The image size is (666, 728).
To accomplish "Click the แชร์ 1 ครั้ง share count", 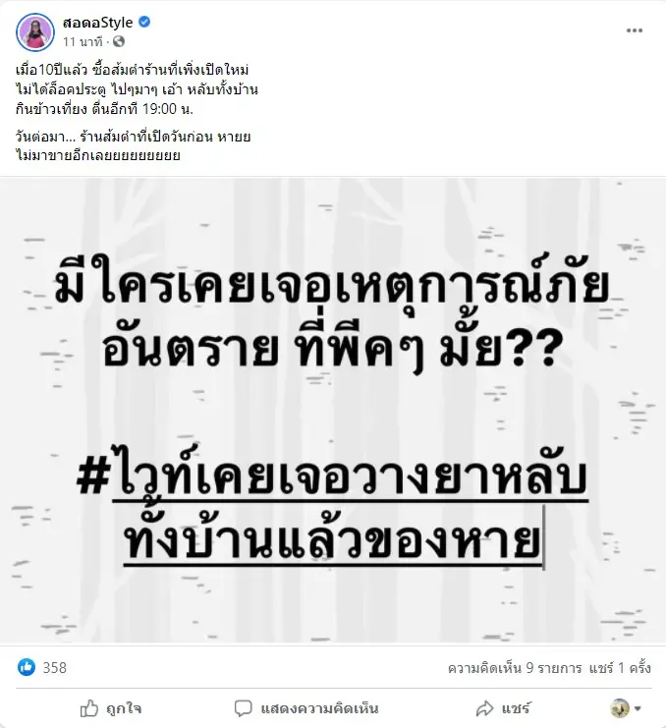I will 620,668.
